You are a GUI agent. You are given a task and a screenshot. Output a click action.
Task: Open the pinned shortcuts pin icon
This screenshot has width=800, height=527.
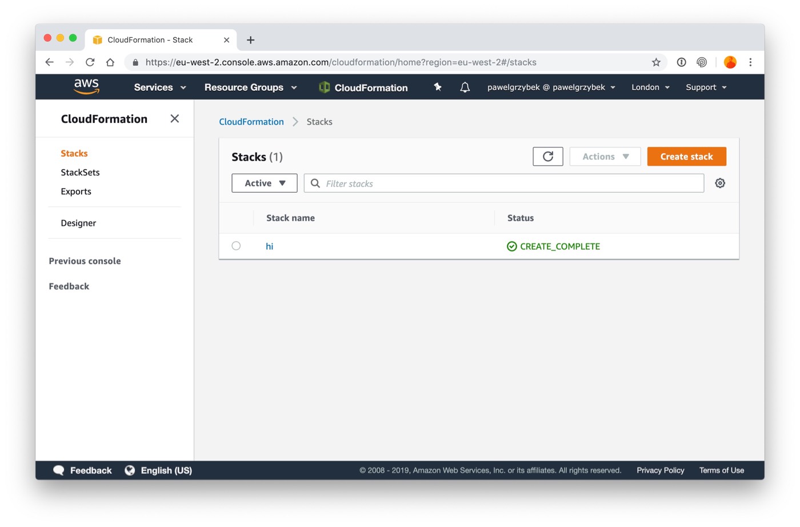(437, 87)
